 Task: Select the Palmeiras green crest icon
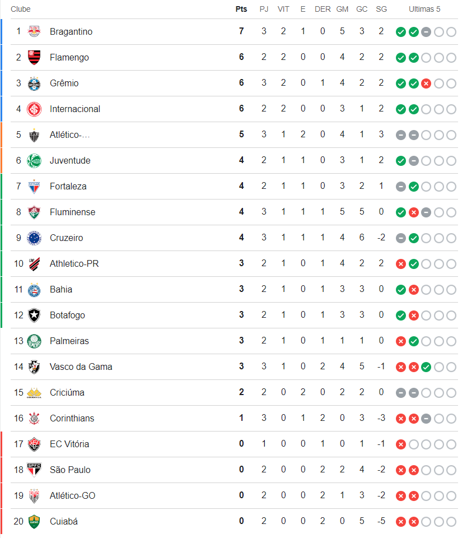pos(34,341)
